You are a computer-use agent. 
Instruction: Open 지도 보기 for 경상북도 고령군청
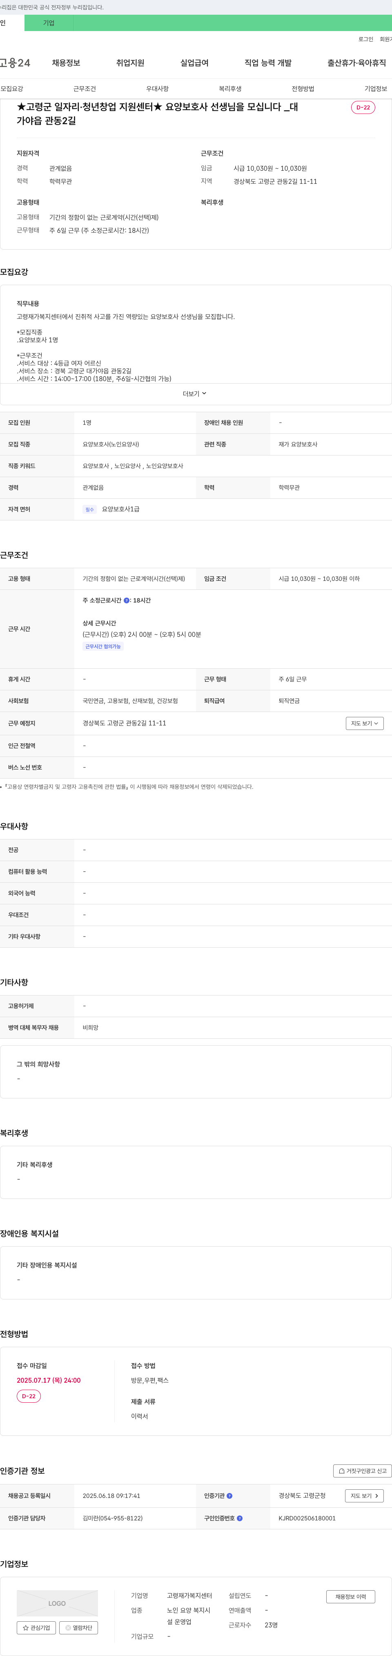pos(364,1496)
